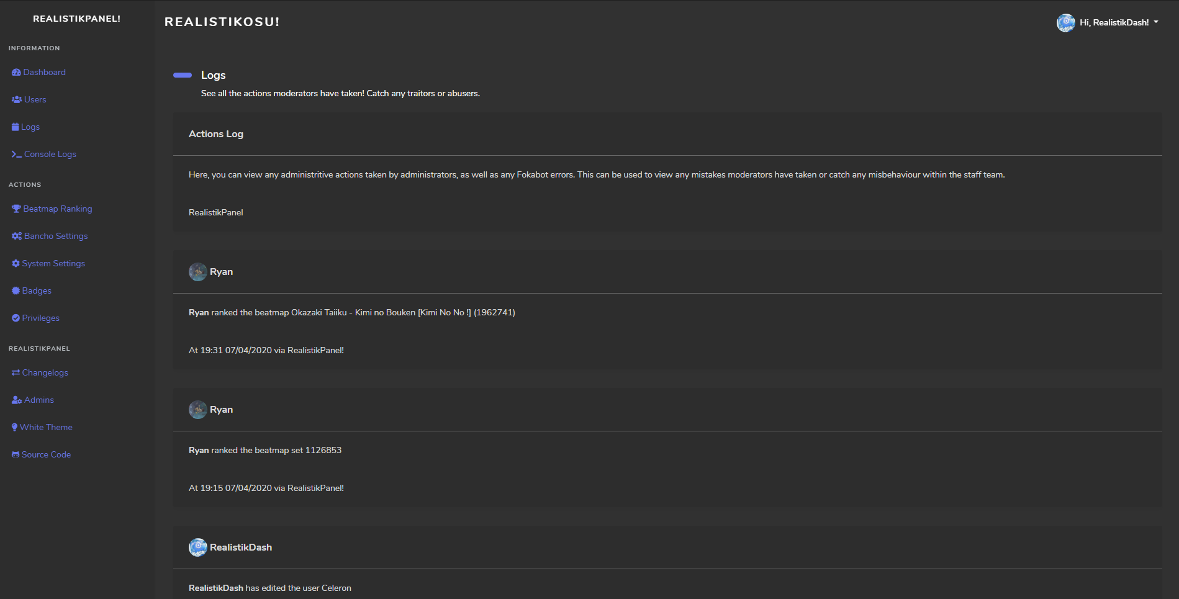Click Ryan's avatar on Okazaki Taiiku log
1179x599 pixels.
pos(198,272)
